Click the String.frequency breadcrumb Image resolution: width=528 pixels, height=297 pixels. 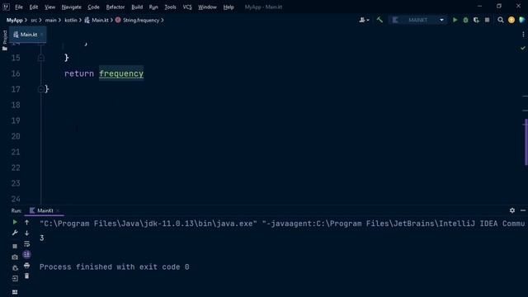[x=138, y=20]
